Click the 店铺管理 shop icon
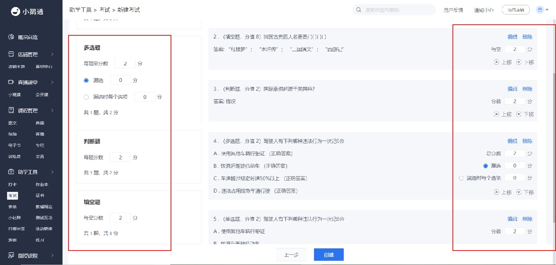Screen dimensions: 556x265 [x=11, y=54]
